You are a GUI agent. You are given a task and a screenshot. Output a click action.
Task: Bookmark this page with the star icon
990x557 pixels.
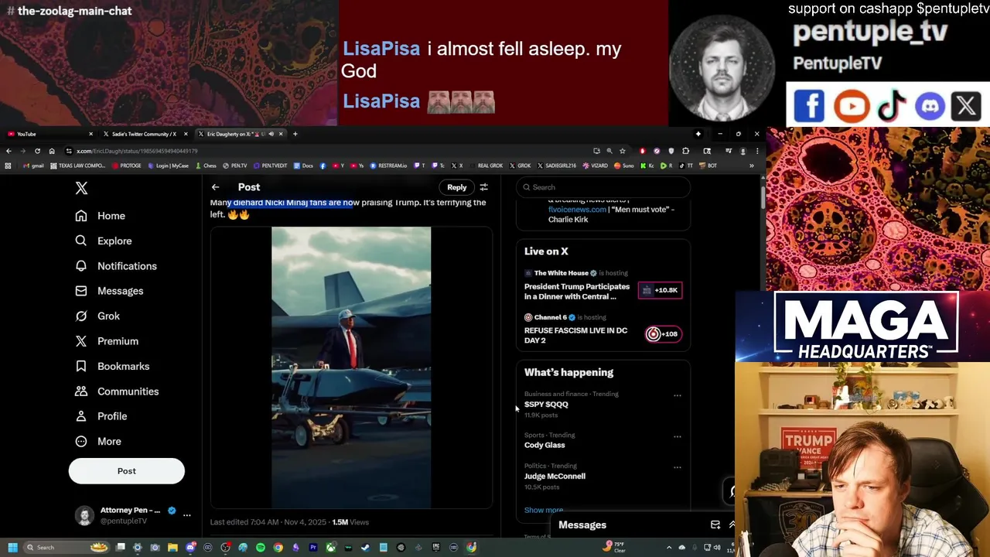[x=623, y=151]
